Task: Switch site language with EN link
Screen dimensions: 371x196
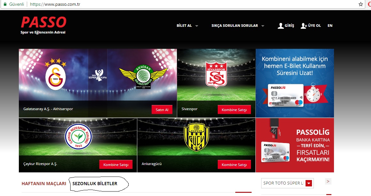Action: tap(330, 26)
